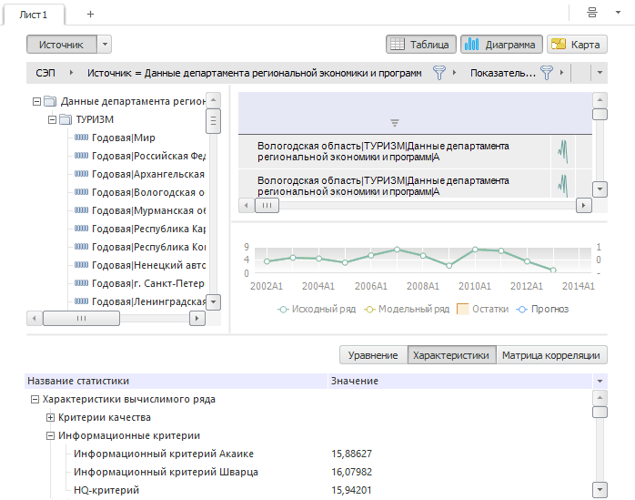
Task: Collapse the Информационные критерии node
Action: 51,435
